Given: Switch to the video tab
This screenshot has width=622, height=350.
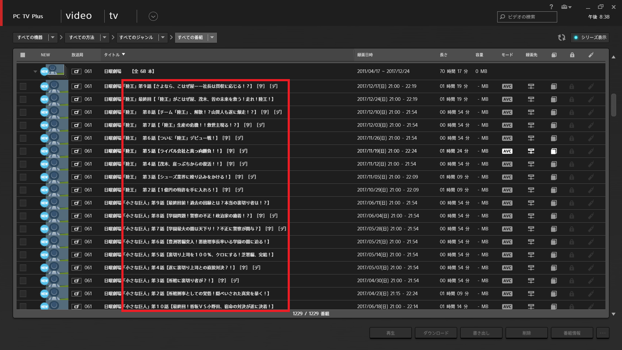Looking at the screenshot, I should [79, 16].
